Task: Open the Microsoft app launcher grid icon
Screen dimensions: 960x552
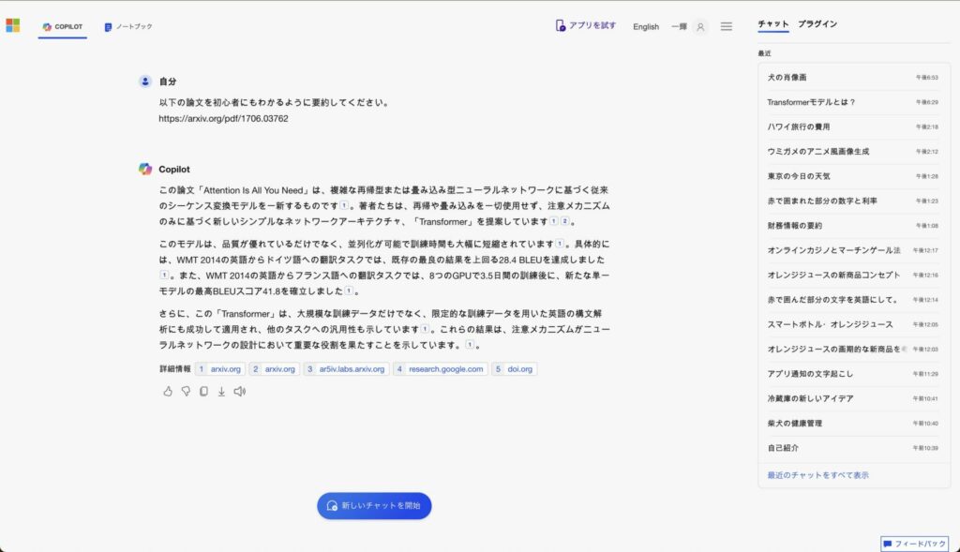Action: pyautogui.click(x=13, y=25)
